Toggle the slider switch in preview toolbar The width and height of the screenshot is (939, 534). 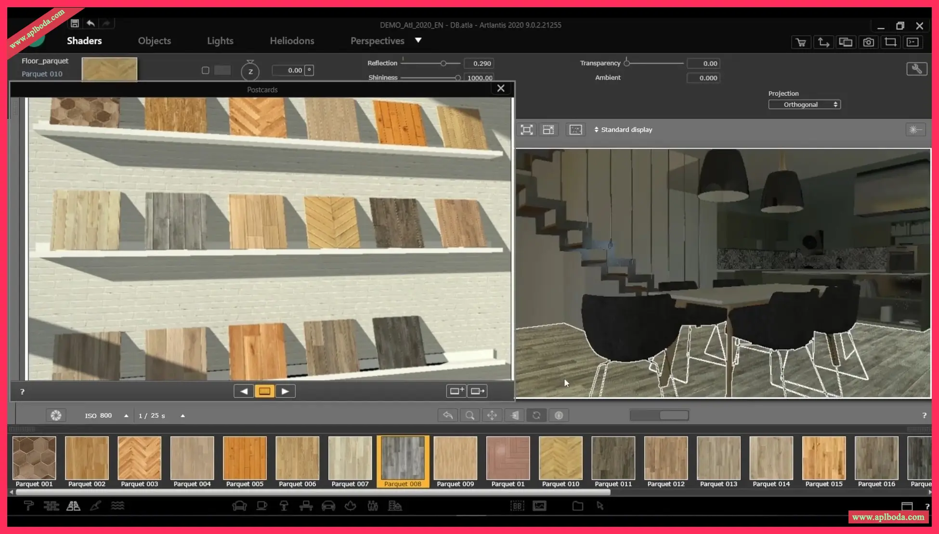(659, 415)
